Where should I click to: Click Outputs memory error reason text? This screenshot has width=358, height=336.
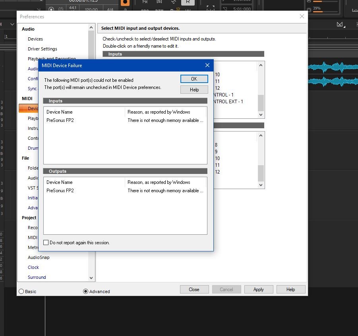point(165,191)
